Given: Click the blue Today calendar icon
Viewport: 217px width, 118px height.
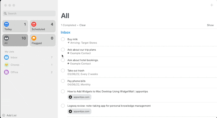Looking at the screenshot, I should 6,24.
